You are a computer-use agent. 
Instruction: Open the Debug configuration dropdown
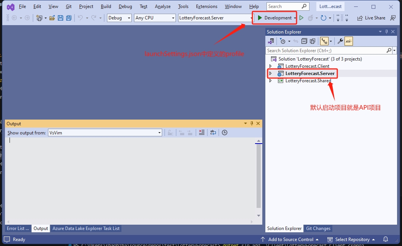[119, 18]
